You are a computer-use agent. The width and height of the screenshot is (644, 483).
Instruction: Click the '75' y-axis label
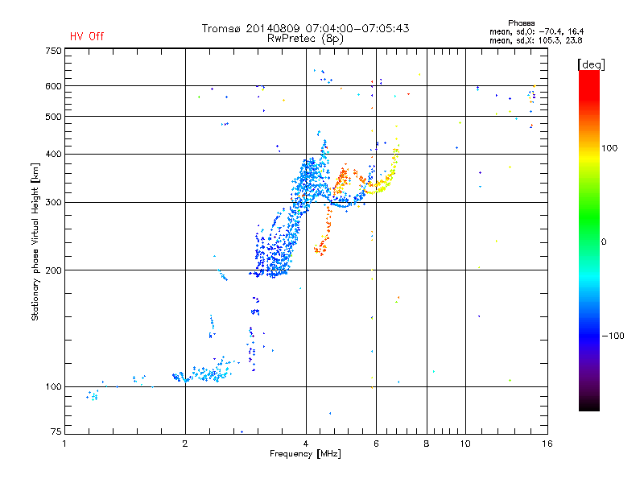56,431
